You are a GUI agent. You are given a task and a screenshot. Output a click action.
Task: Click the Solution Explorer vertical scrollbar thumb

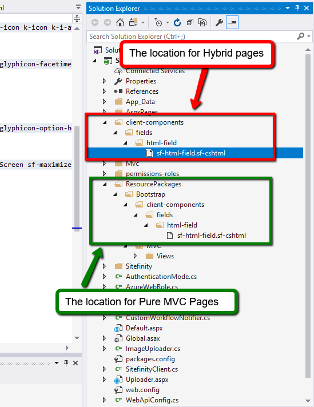coord(308,216)
